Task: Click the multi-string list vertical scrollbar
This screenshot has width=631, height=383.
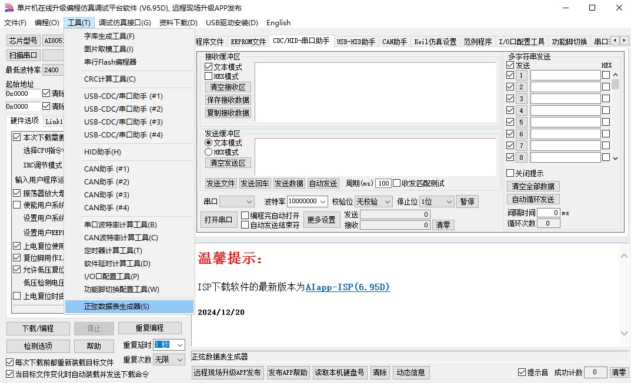Action: pos(615,116)
